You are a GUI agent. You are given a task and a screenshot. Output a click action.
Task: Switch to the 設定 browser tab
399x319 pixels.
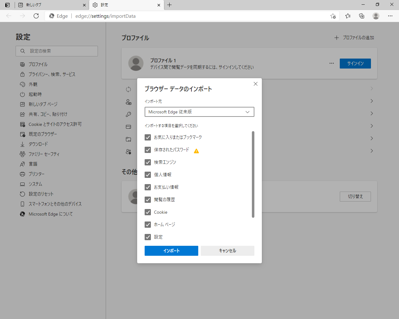126,5
